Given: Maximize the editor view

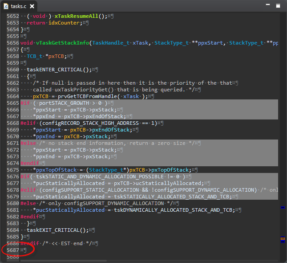Looking at the screenshot, I should click(278, 6).
